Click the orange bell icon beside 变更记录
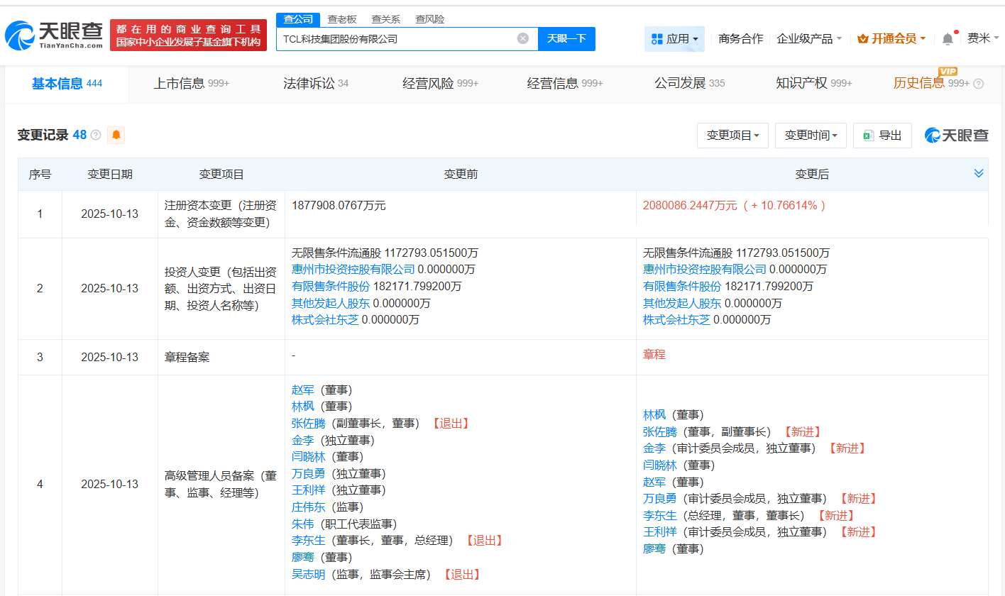This screenshot has width=1005, height=596. coord(116,134)
